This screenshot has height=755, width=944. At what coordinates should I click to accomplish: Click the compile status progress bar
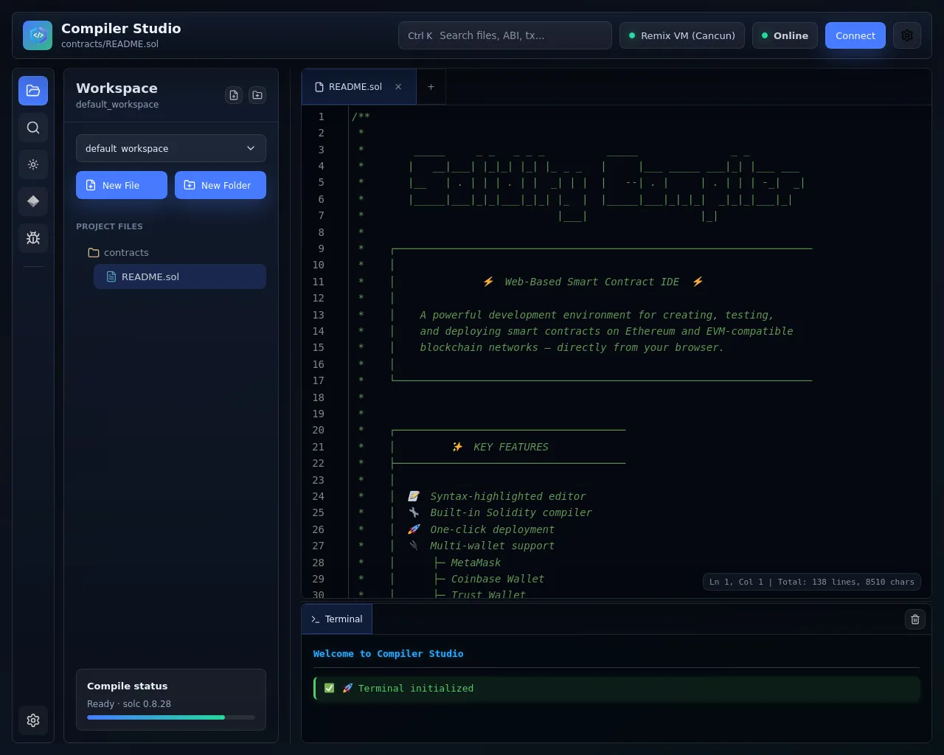(171, 717)
